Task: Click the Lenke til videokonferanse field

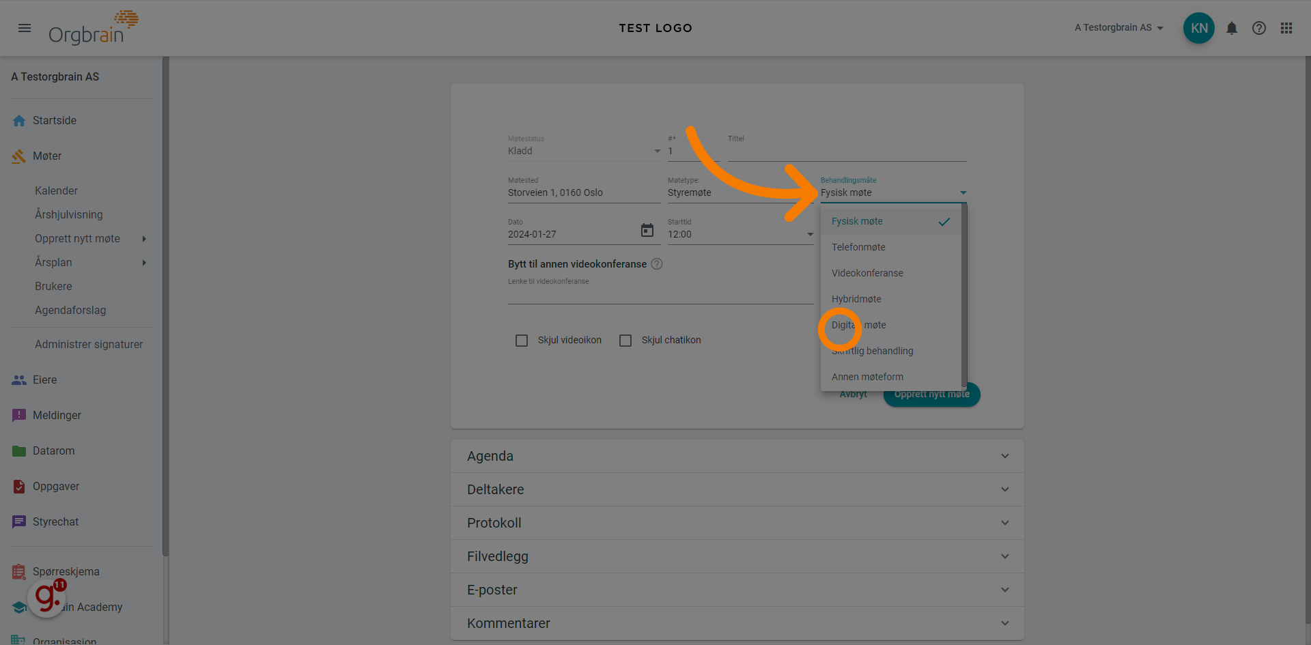Action: (661, 294)
